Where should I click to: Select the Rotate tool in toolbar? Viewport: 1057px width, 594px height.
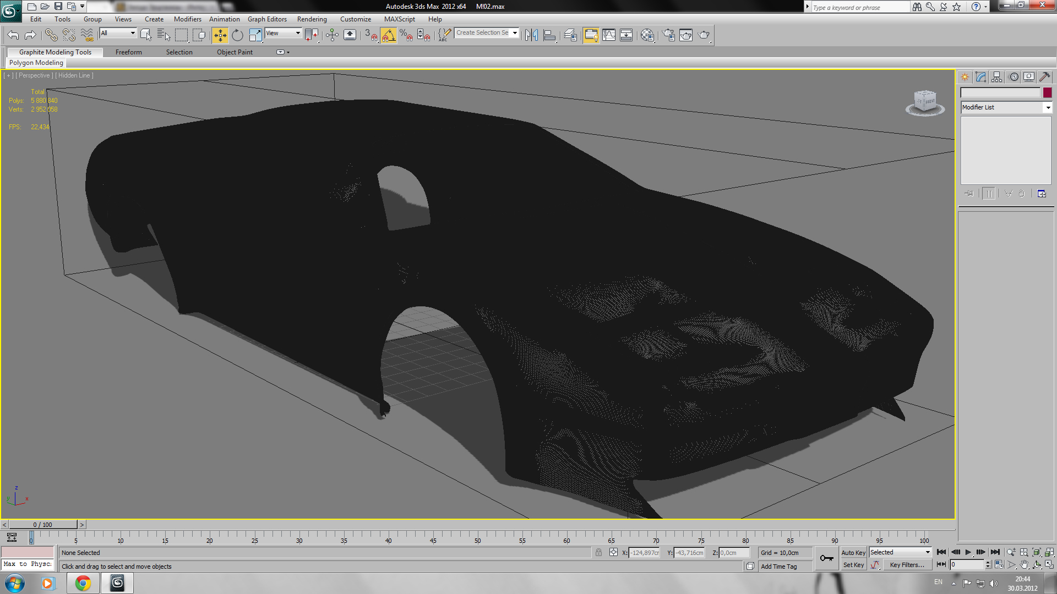(237, 36)
